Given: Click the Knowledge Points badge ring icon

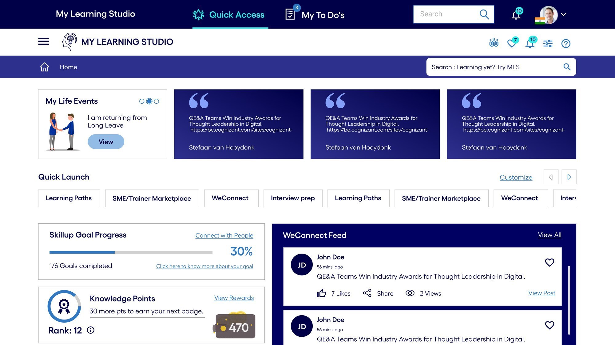Looking at the screenshot, I should [64, 306].
